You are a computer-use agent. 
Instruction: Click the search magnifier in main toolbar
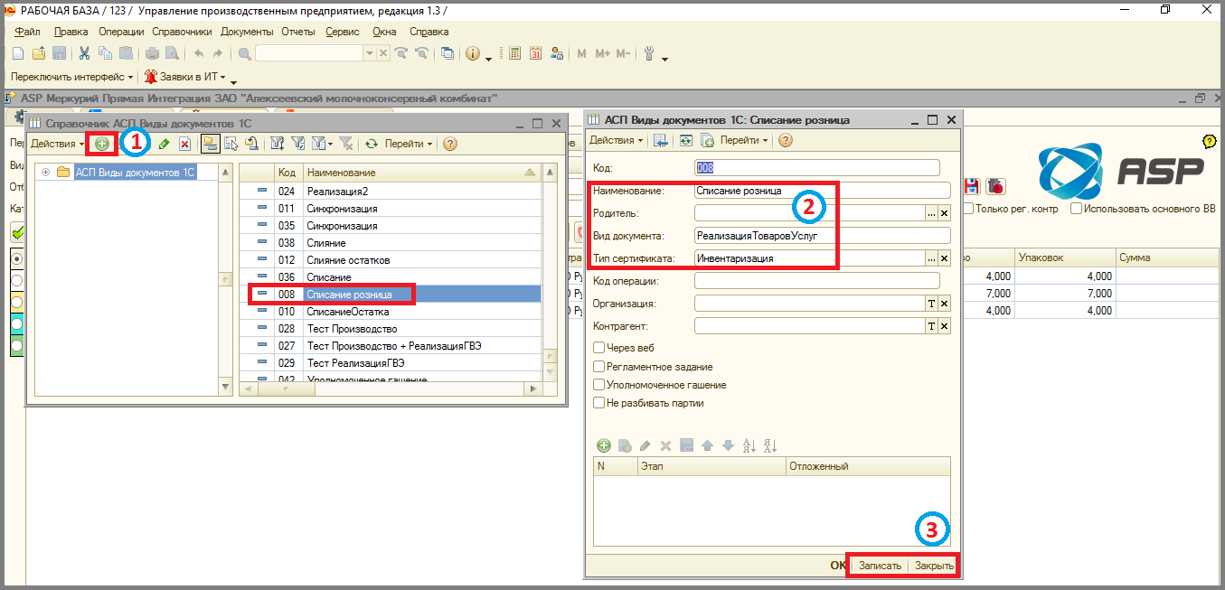[244, 54]
